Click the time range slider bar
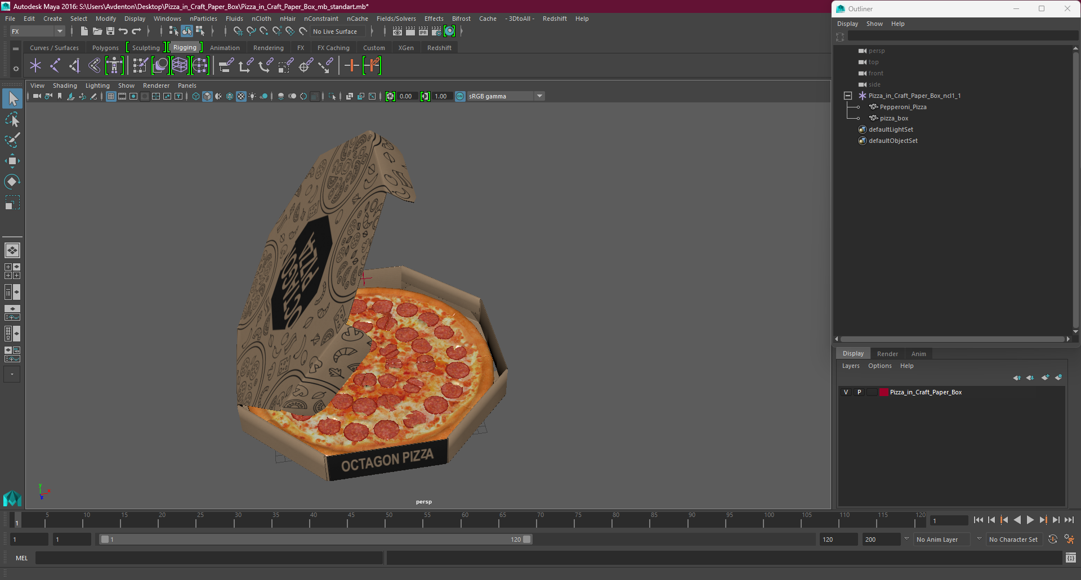1081x580 pixels. click(x=315, y=539)
